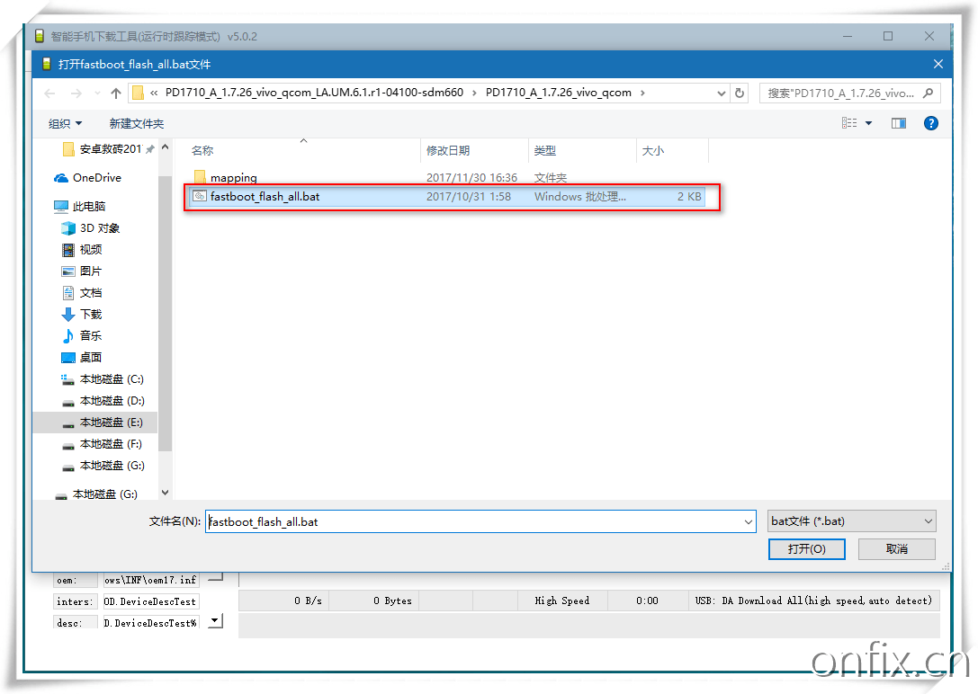
Task: Sort files by 修改日期 column header
Action: (x=448, y=151)
